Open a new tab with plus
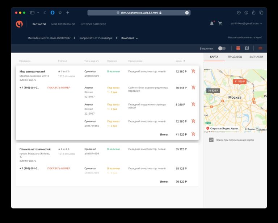This screenshot has width=278, height=223. point(68,13)
